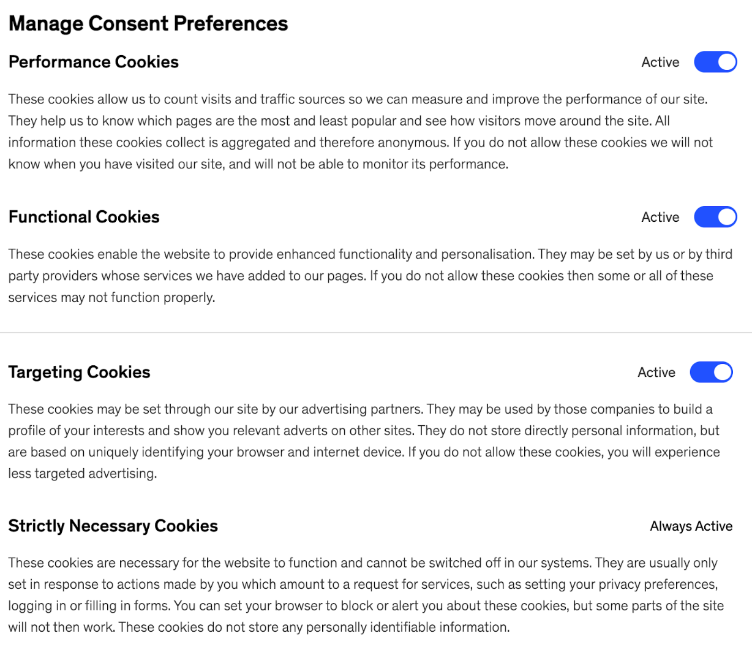Click the Strictly Necessary Cookies heading

(113, 526)
